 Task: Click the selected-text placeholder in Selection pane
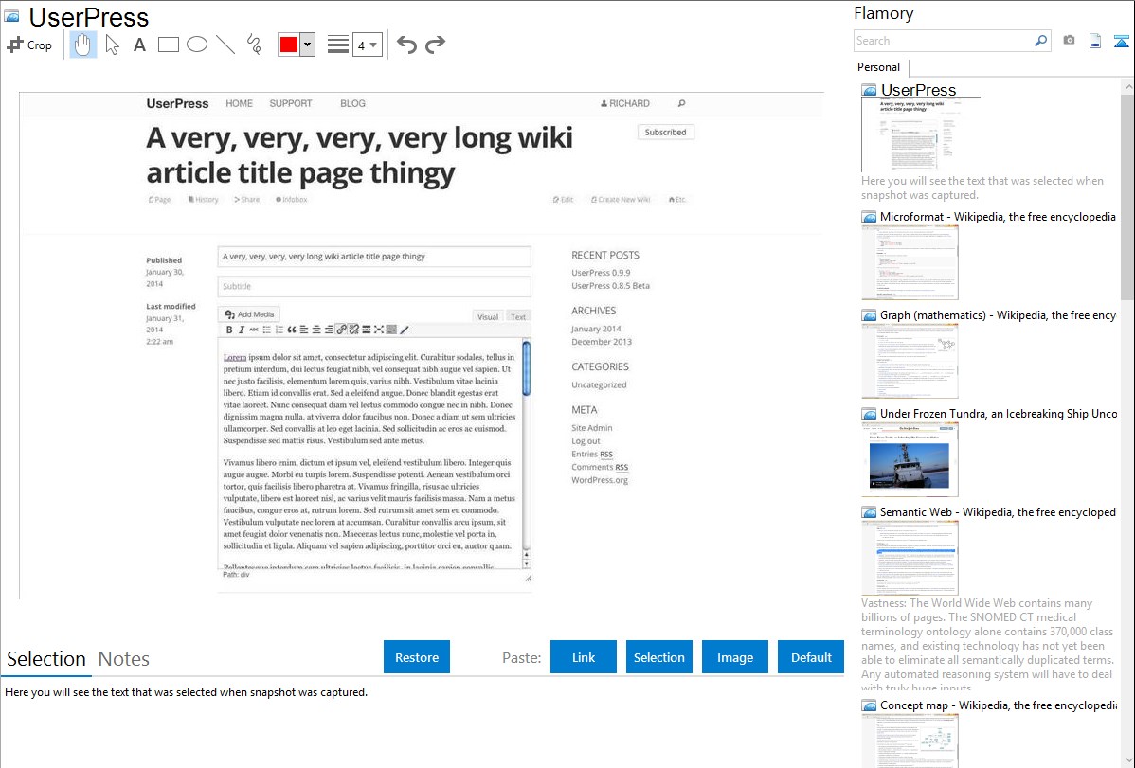click(186, 692)
